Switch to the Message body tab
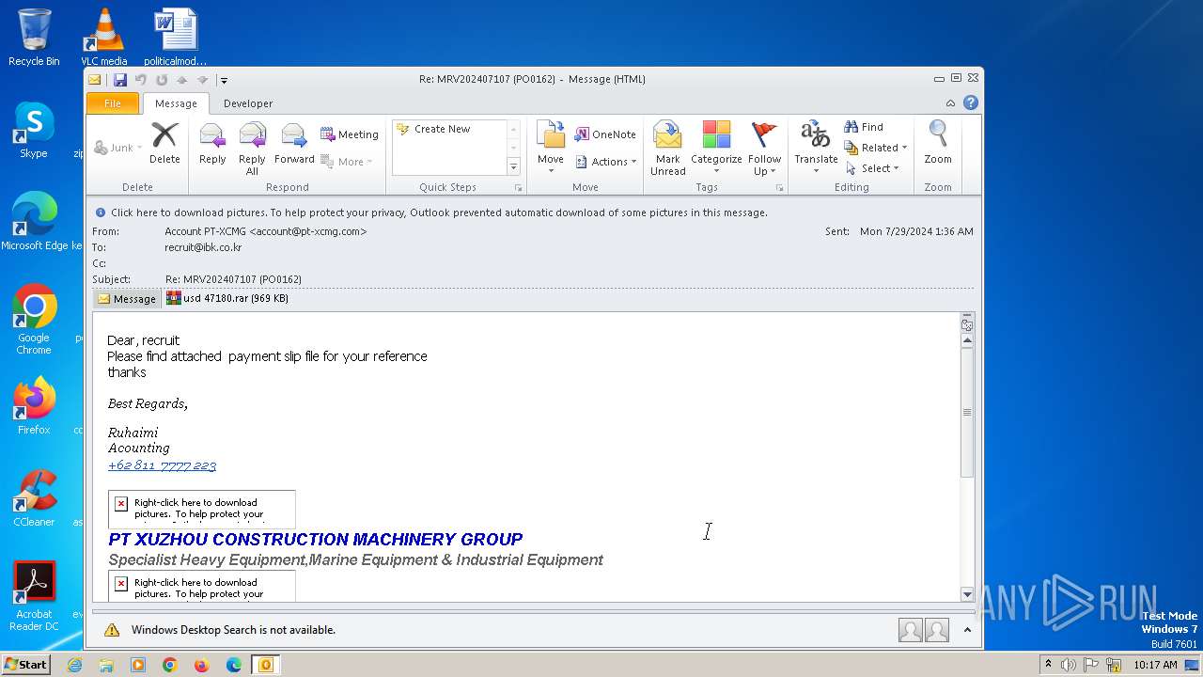The image size is (1203, 677). pyautogui.click(x=127, y=299)
